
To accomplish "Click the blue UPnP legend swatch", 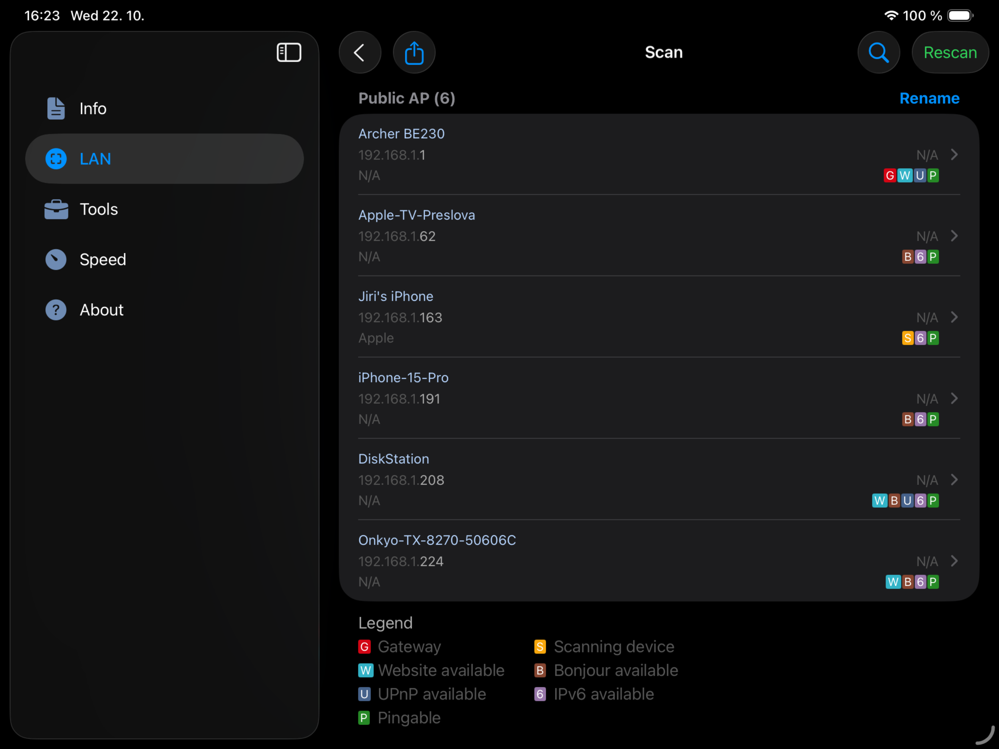I will (364, 694).
